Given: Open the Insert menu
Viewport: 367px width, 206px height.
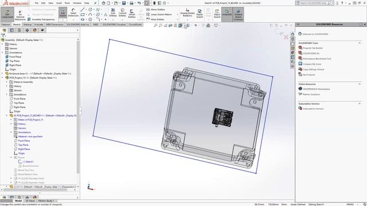Looking at the screenshot, I should click(59, 3).
